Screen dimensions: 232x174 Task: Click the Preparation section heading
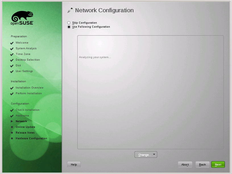point(19,36)
